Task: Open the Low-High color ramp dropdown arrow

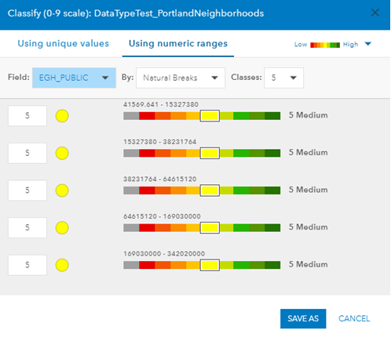Action: click(368, 44)
